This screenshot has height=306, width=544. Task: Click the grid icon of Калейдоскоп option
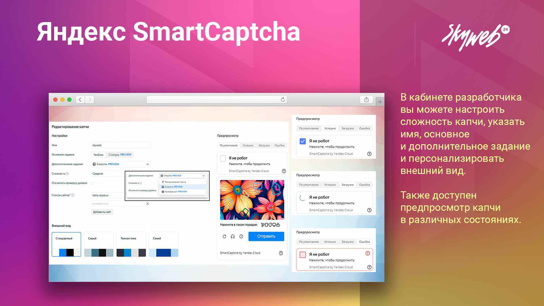pos(163,192)
